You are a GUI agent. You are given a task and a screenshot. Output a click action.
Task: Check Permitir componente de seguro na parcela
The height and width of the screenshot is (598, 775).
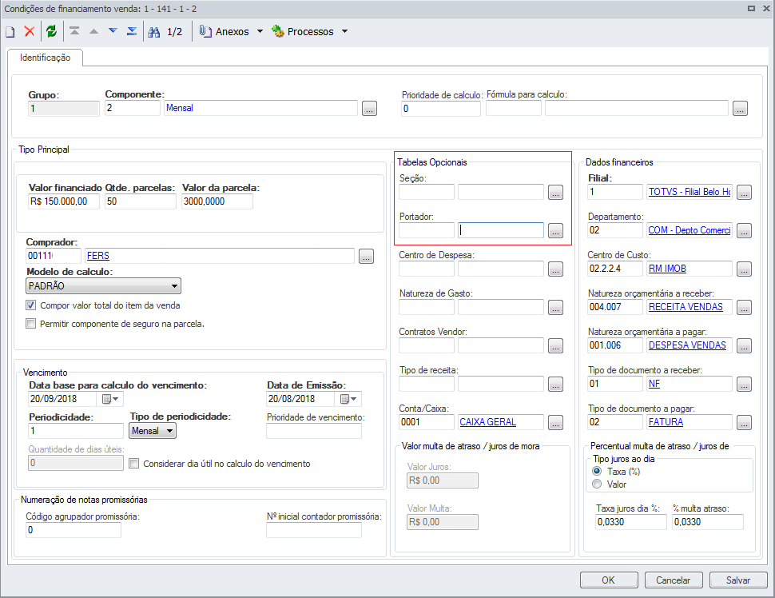(x=30, y=324)
